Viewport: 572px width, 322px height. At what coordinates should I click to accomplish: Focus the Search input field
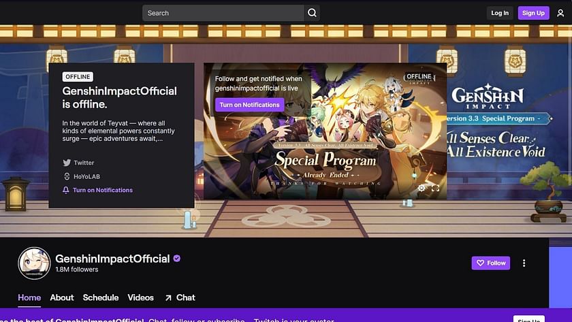(x=223, y=13)
